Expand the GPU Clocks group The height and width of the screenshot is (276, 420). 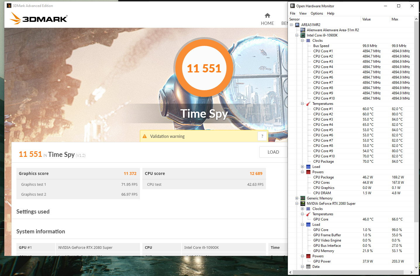pyautogui.click(x=303, y=209)
